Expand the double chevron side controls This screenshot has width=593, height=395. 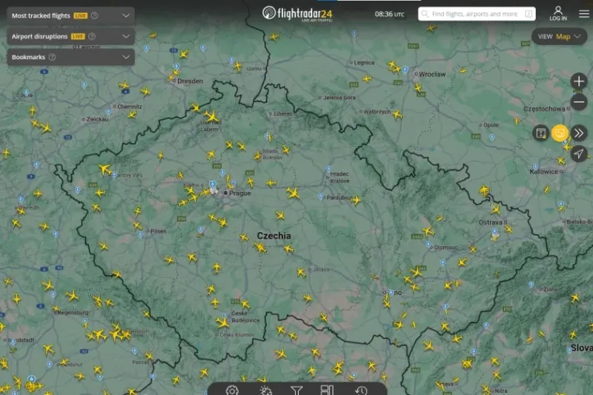pyautogui.click(x=579, y=133)
